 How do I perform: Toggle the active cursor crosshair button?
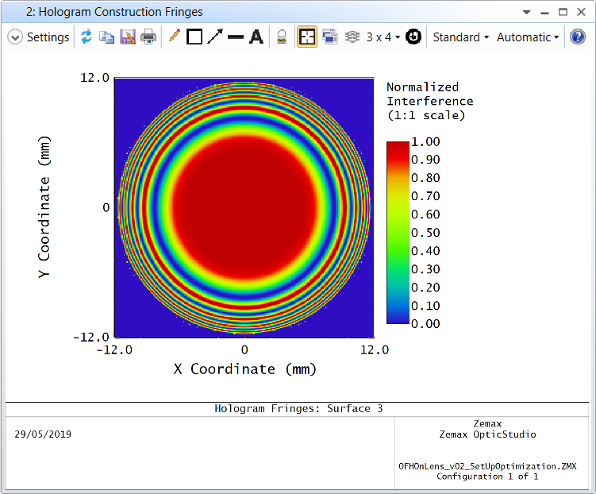307,37
